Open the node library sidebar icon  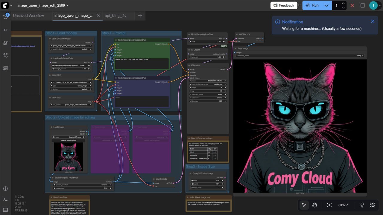pos(5,43)
